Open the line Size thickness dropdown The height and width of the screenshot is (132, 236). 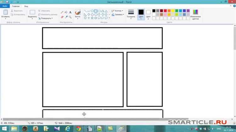click(x=131, y=14)
